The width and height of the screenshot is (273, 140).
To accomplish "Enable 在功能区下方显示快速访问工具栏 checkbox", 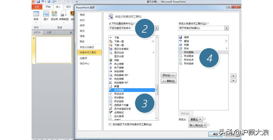I will coord(110,124).
